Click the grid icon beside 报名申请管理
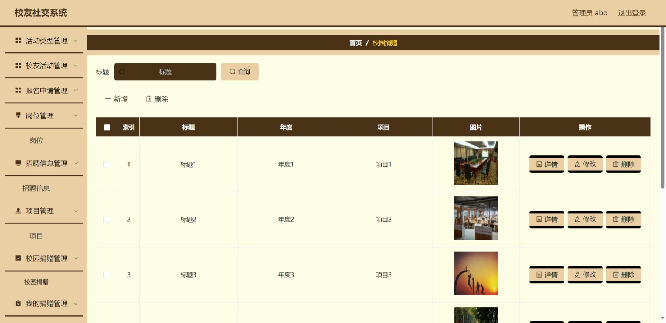This screenshot has width=666, height=323. (x=18, y=90)
